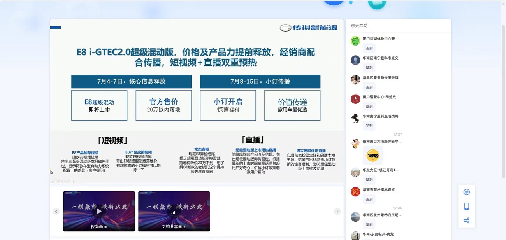This screenshot has height=240, width=506.
Task: Click the 「直播」 section heading
Action: [x=253, y=140]
